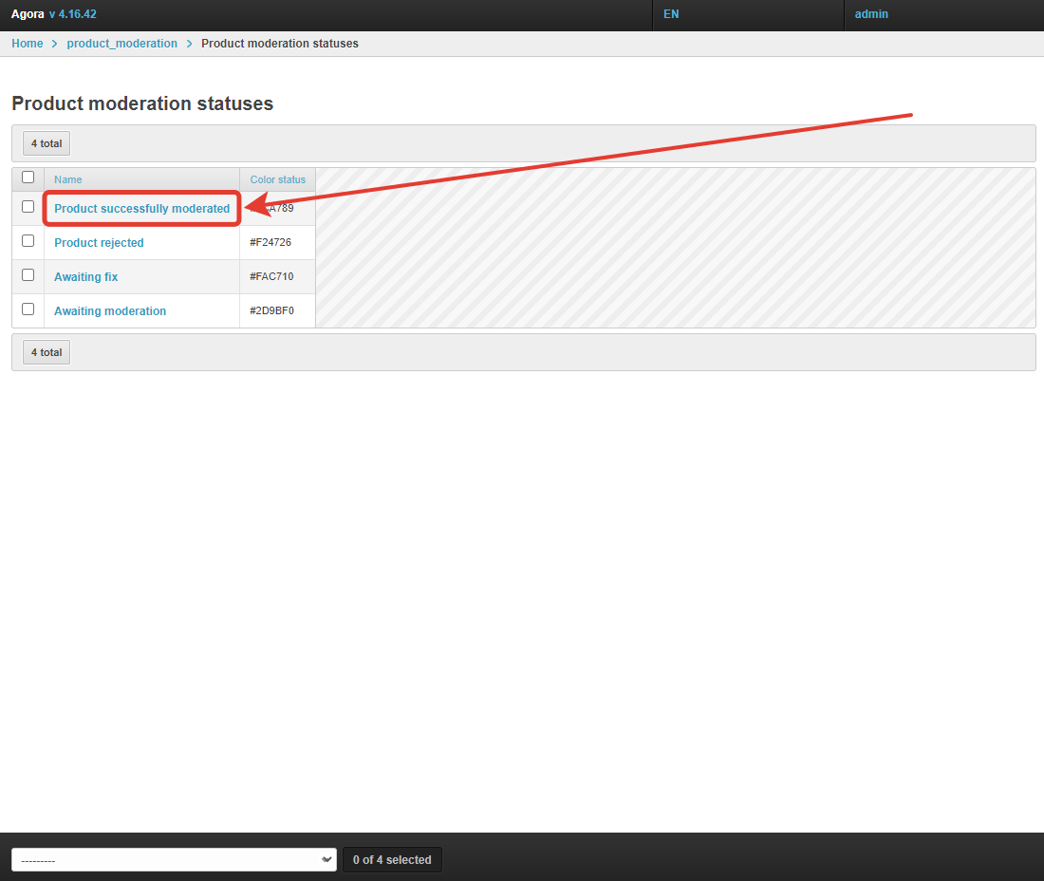
Task: Open the Awaiting fix status
Action: [85, 277]
